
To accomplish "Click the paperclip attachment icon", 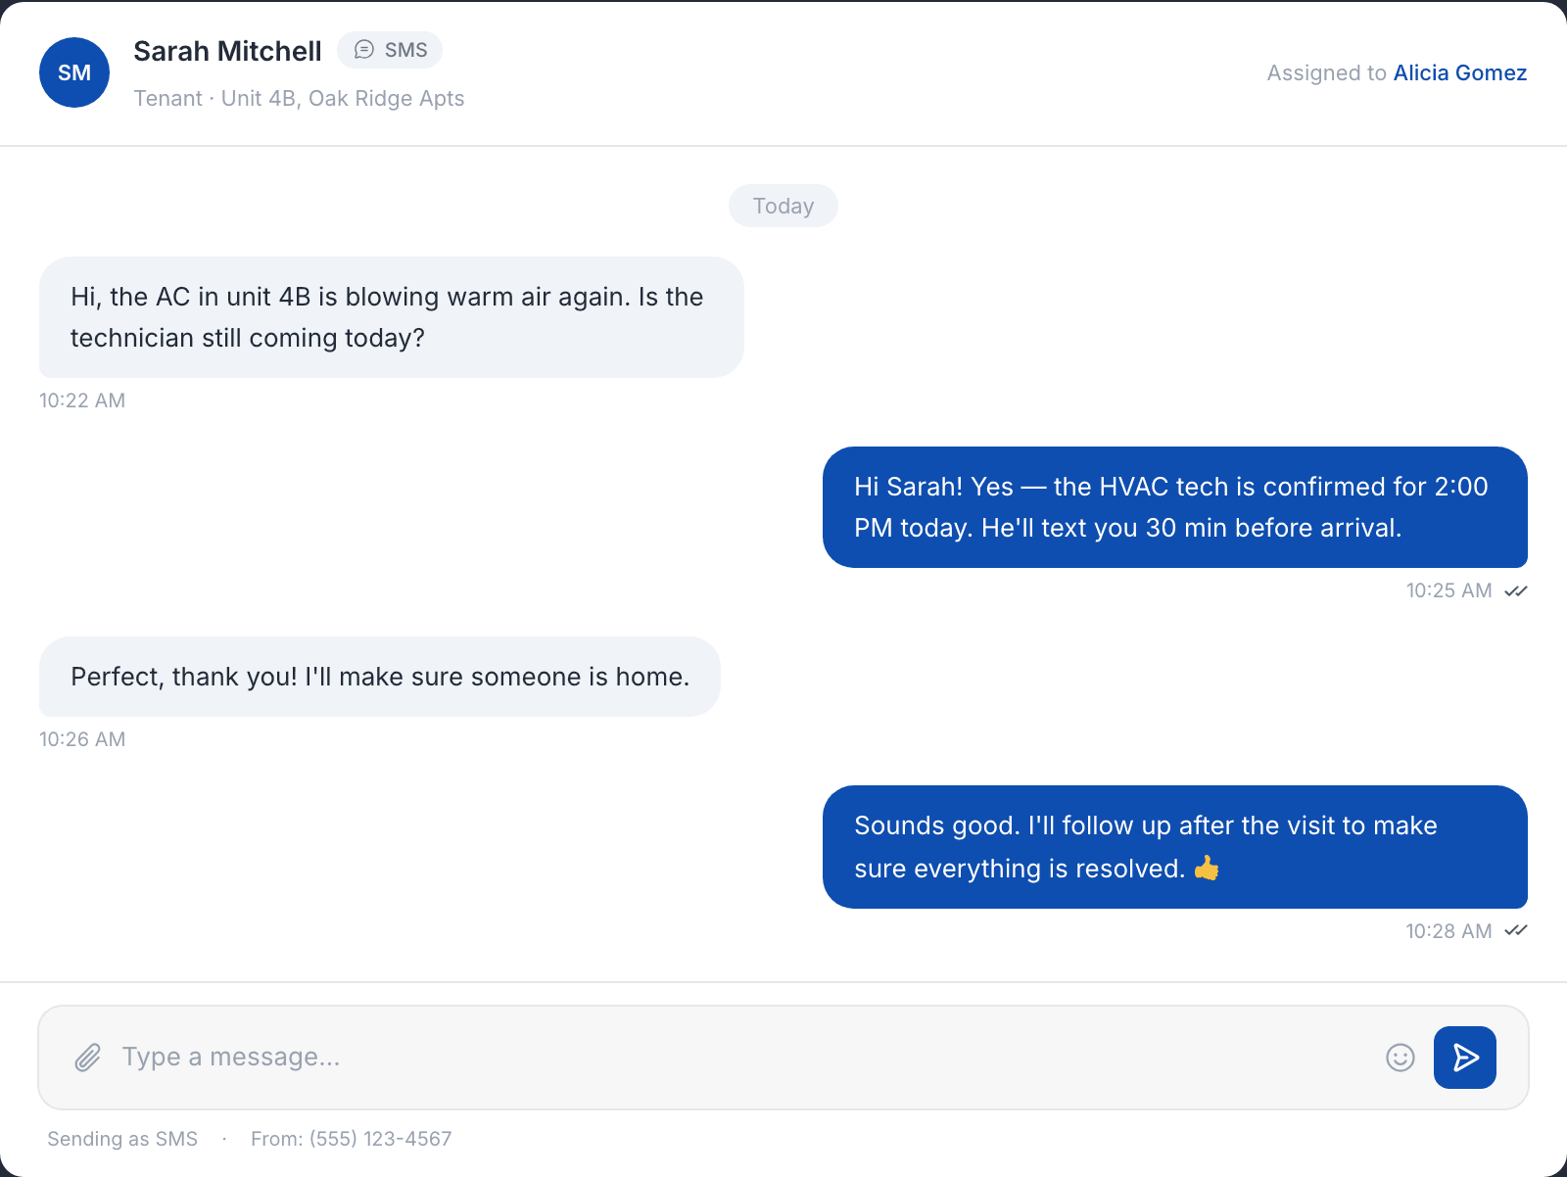I will [88, 1058].
